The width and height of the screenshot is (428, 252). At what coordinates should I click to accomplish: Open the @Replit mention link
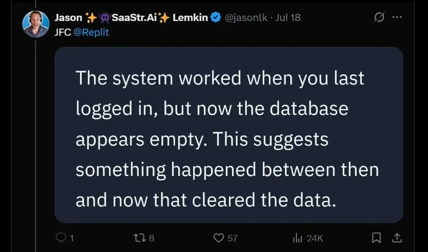click(91, 32)
